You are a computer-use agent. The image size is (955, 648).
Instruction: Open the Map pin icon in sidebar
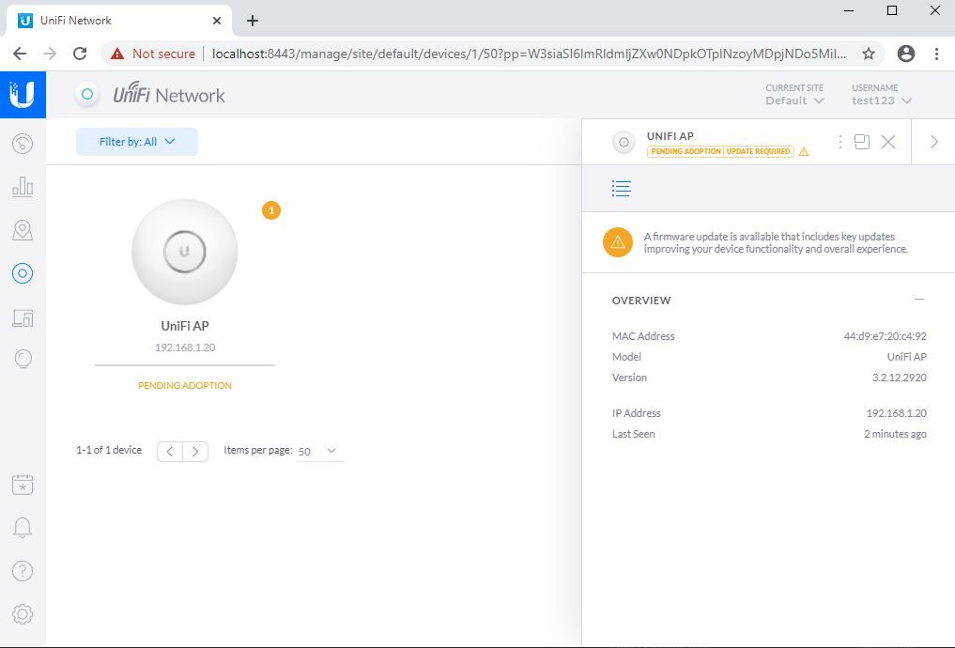click(x=23, y=230)
